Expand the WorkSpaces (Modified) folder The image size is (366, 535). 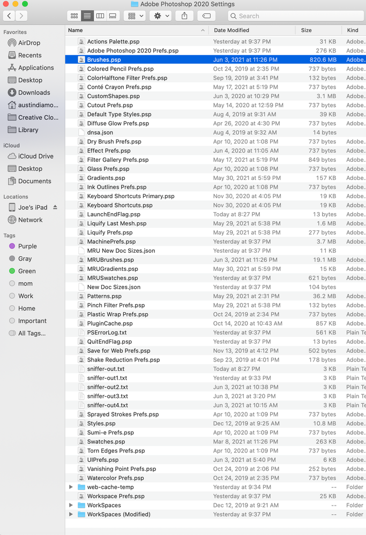(x=71, y=515)
